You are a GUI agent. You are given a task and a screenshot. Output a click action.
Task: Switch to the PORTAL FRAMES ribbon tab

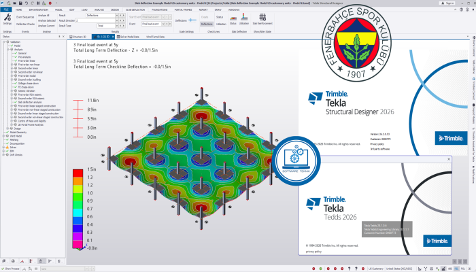click(183, 10)
